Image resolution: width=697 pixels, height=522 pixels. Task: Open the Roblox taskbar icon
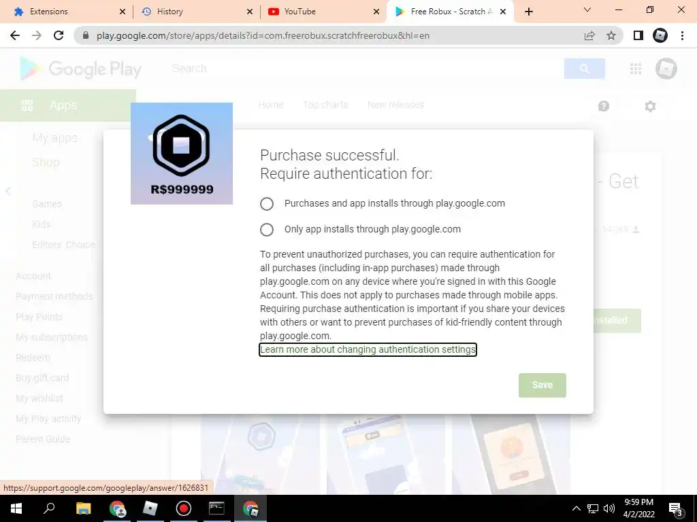(150, 508)
